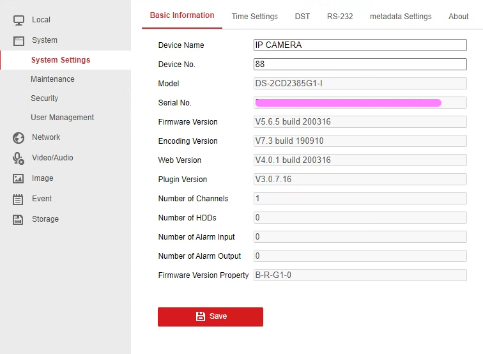Switch to the DST tab
483x354 pixels.
coord(302,17)
